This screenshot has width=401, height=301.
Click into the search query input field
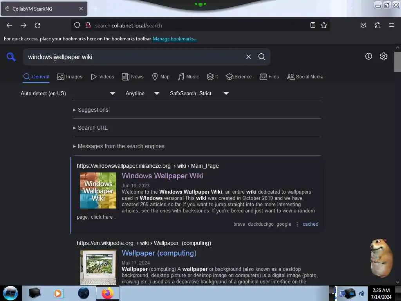point(134,57)
